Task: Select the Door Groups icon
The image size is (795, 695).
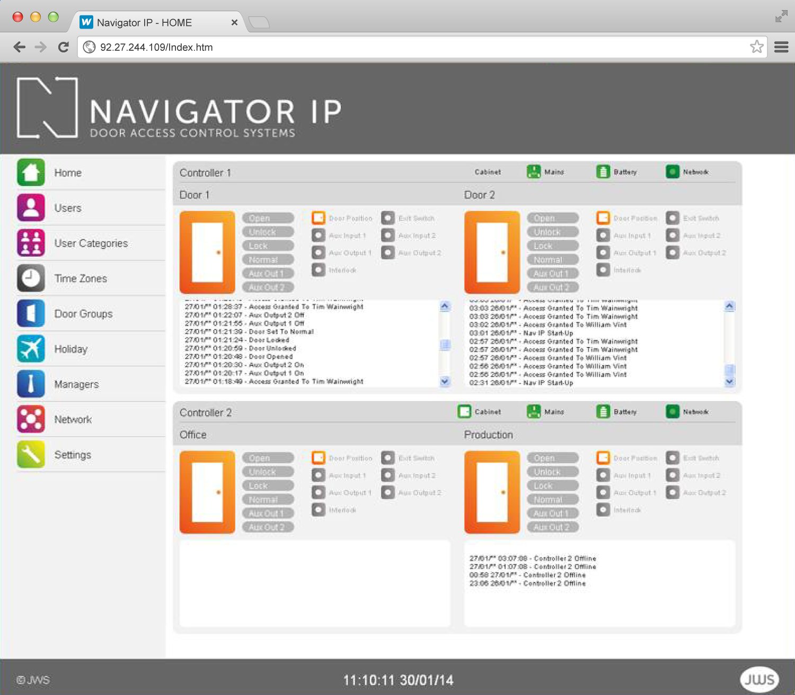Action: click(31, 314)
